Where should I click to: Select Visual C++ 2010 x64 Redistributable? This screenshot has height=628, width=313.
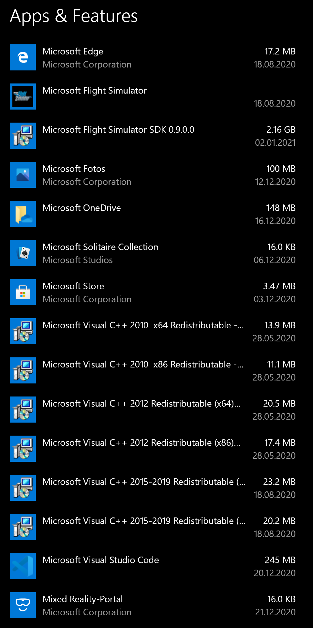[x=143, y=325]
